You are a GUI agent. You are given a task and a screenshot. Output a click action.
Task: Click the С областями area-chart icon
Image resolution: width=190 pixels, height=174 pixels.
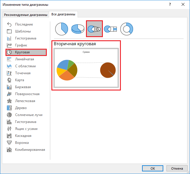tap(9, 66)
